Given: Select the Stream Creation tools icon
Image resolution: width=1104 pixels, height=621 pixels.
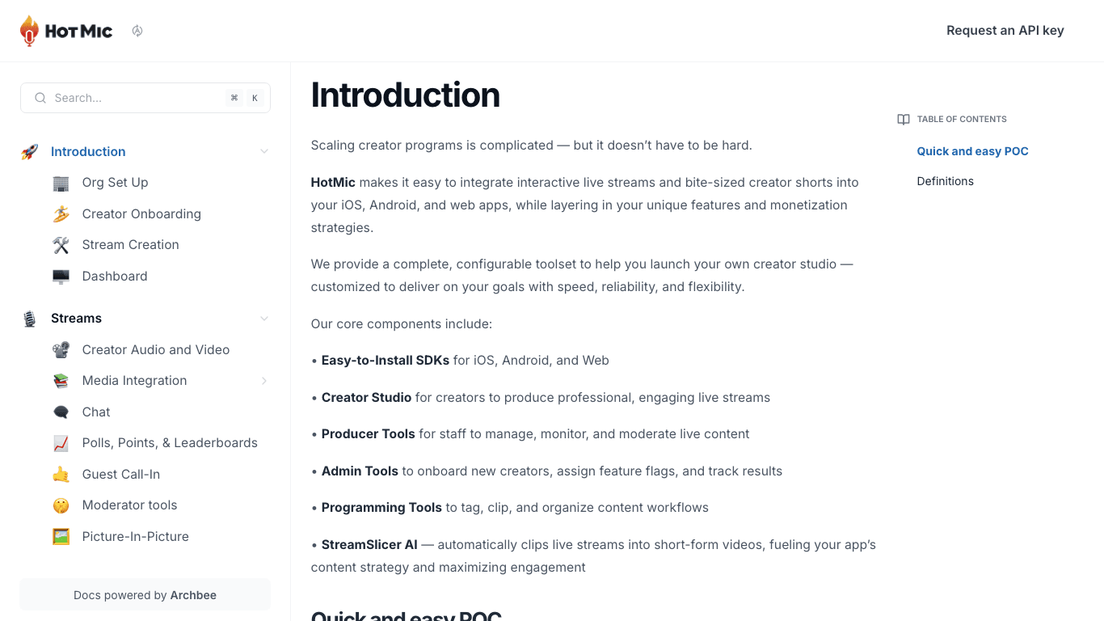Looking at the screenshot, I should tap(61, 244).
